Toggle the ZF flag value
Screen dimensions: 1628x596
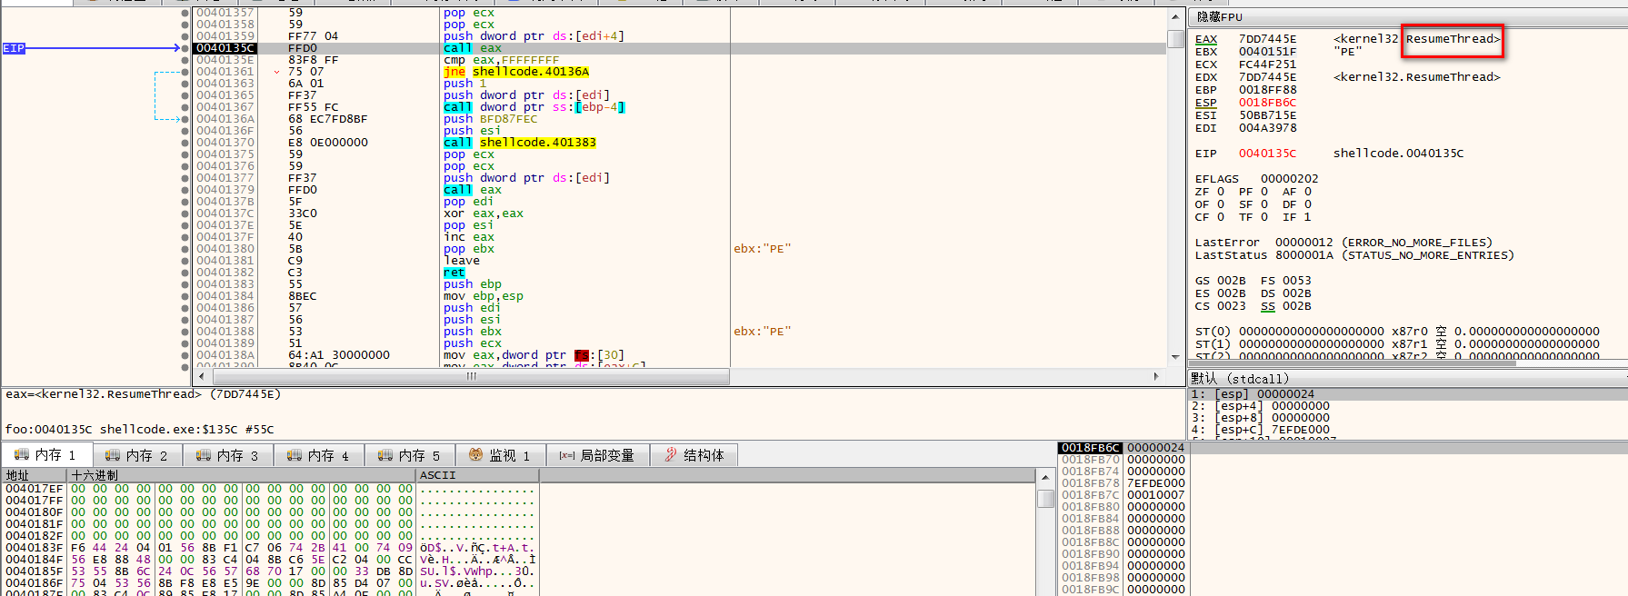[x=1221, y=192]
